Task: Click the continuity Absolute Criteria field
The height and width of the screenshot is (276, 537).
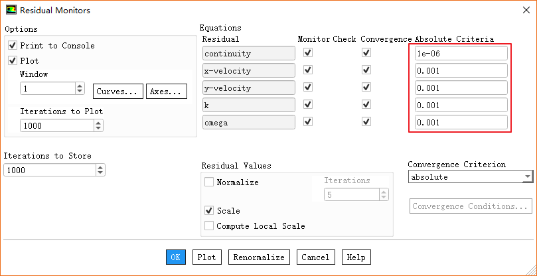Action: (461, 53)
